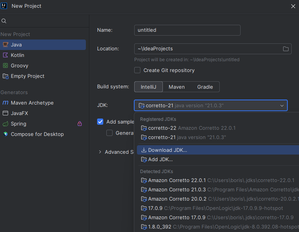Browse location using the folder icon
The height and width of the screenshot is (232, 299).
pyautogui.click(x=286, y=49)
